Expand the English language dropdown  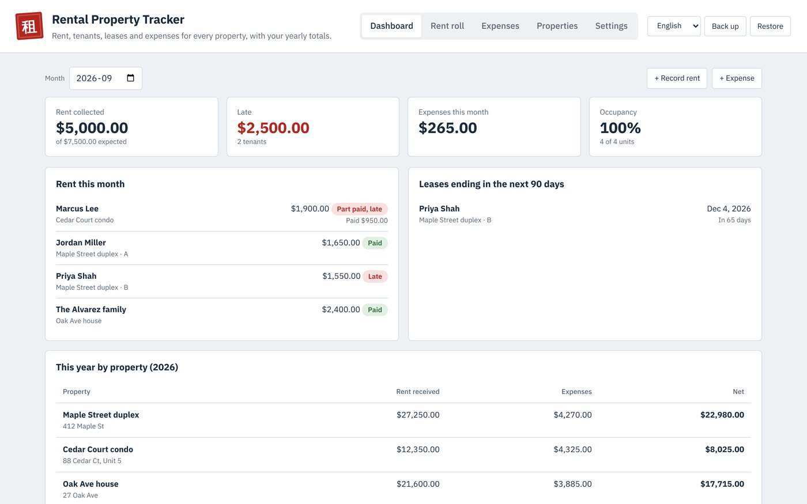[674, 26]
